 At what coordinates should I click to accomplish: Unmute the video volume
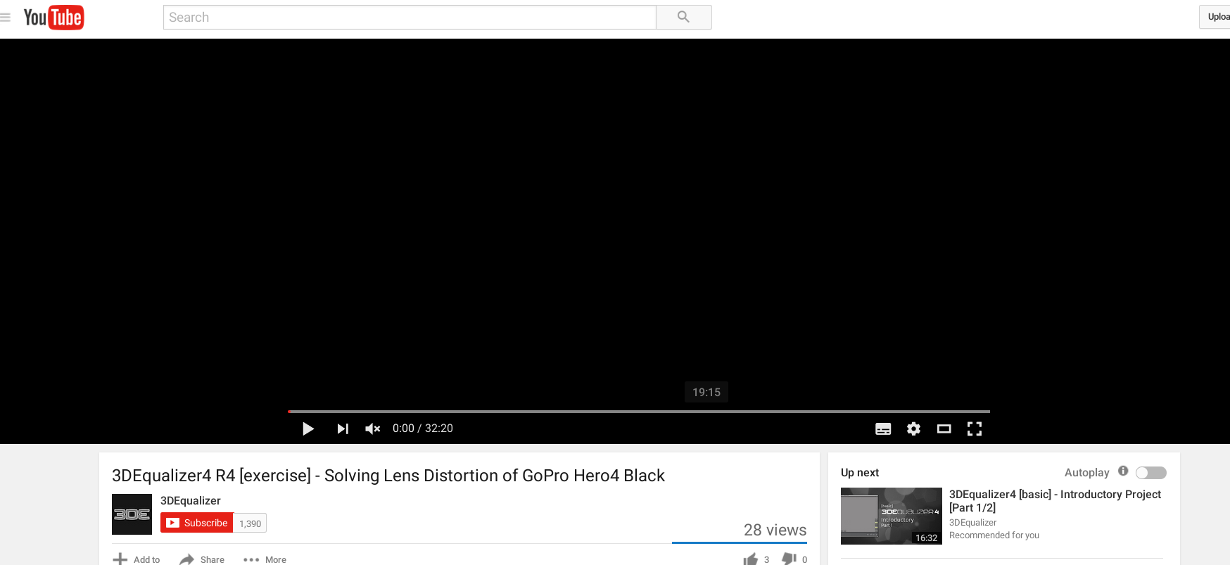tap(372, 428)
